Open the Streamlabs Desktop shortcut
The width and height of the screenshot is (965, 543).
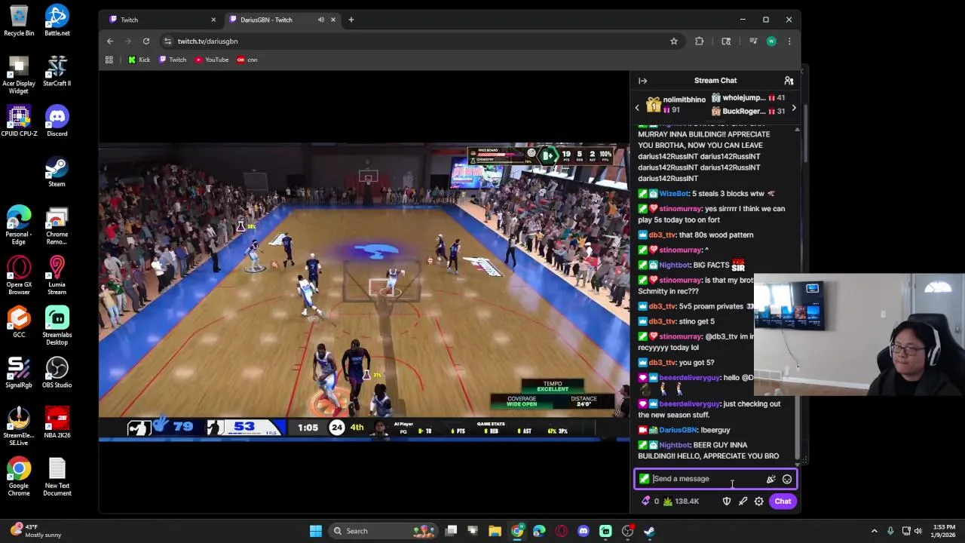tap(57, 326)
